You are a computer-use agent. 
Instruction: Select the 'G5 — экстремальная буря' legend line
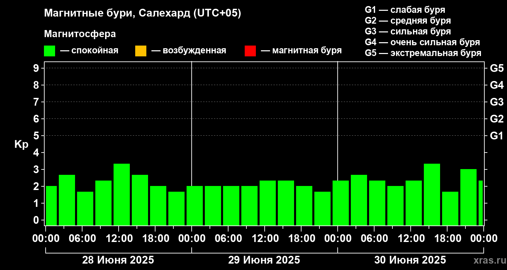coord(423,53)
